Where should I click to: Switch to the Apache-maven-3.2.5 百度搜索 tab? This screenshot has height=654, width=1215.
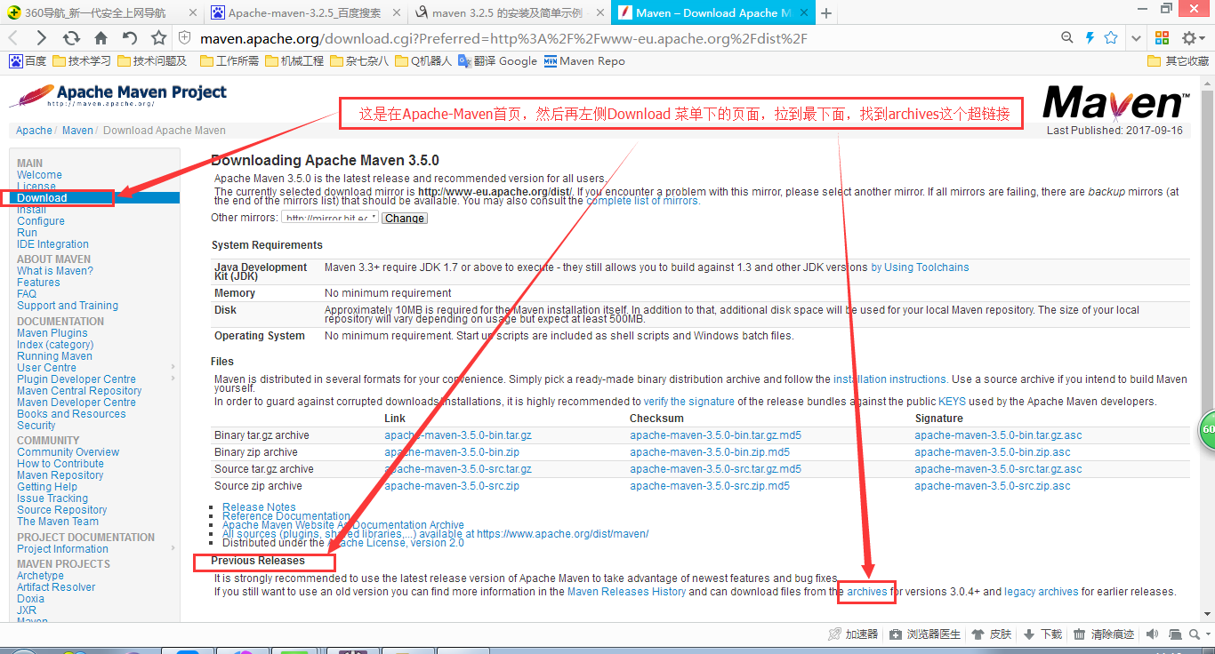pos(305,13)
